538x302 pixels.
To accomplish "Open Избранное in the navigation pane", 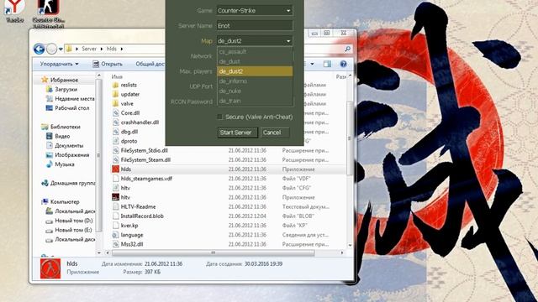I will pyautogui.click(x=64, y=80).
